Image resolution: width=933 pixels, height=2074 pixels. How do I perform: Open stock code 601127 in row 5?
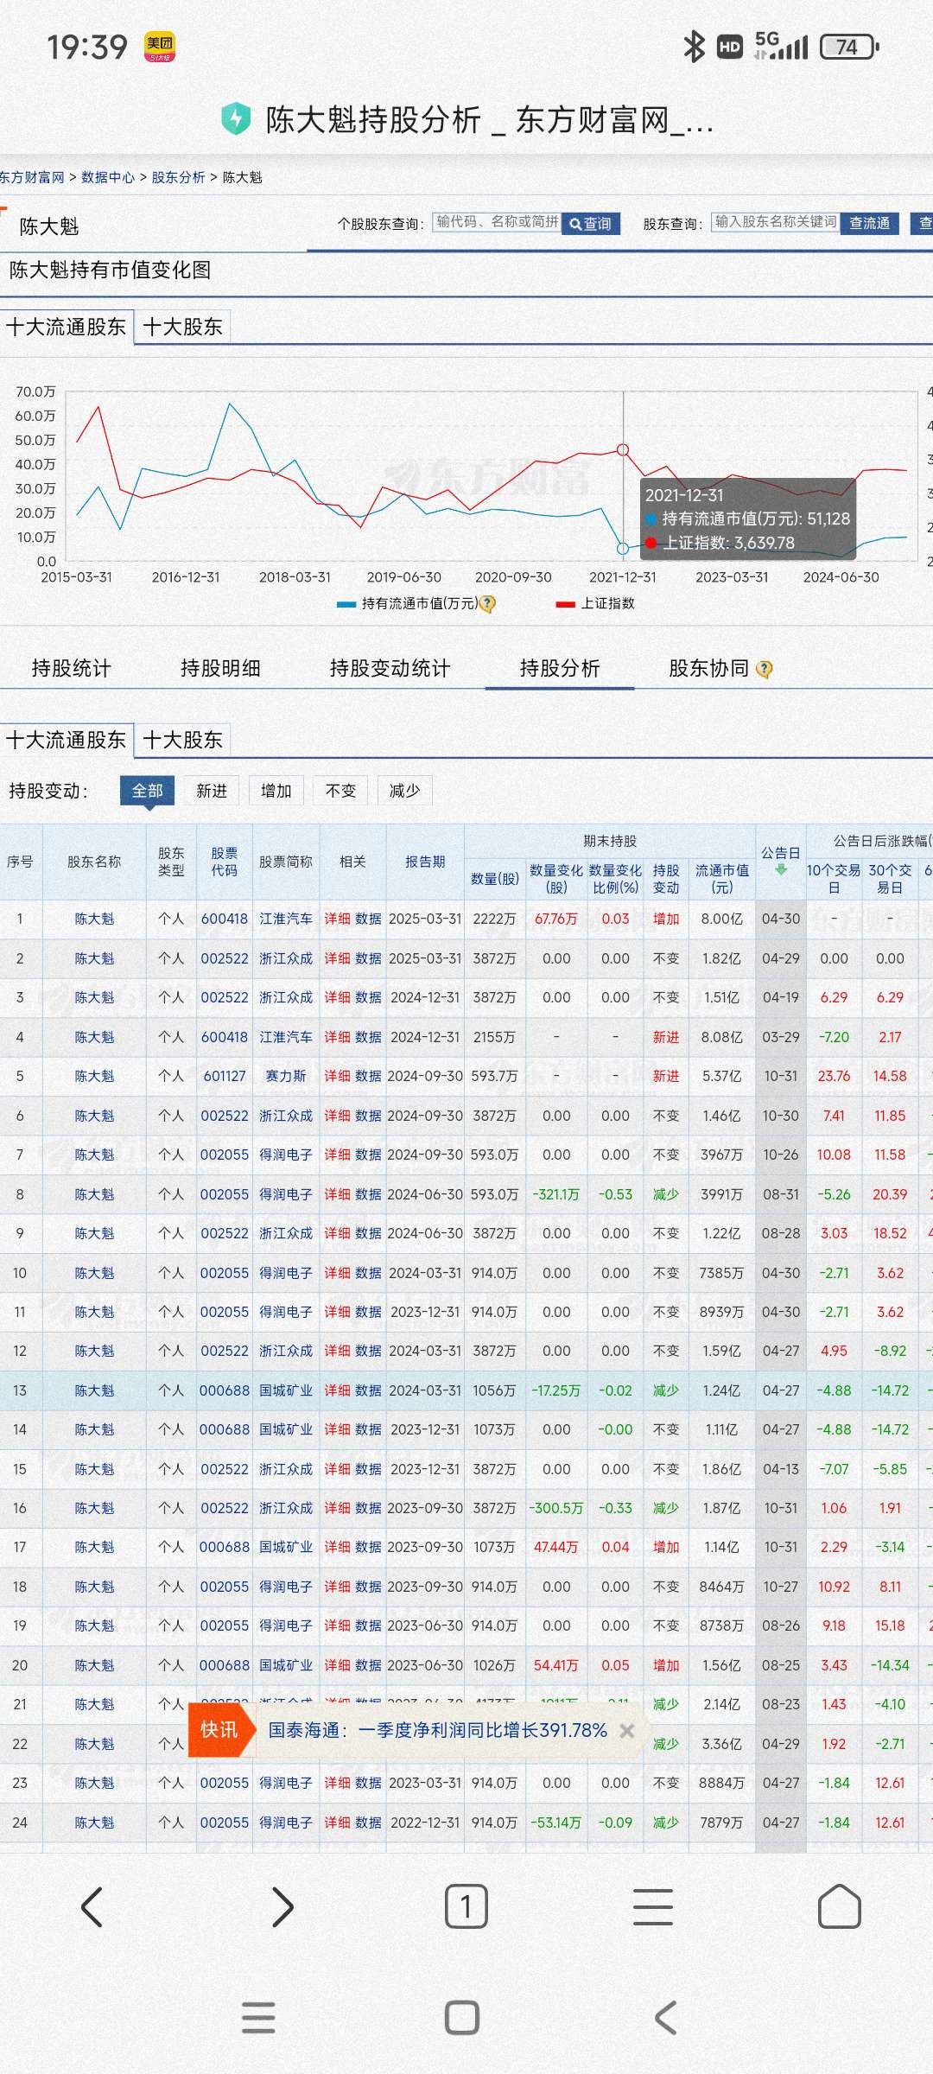[225, 1076]
